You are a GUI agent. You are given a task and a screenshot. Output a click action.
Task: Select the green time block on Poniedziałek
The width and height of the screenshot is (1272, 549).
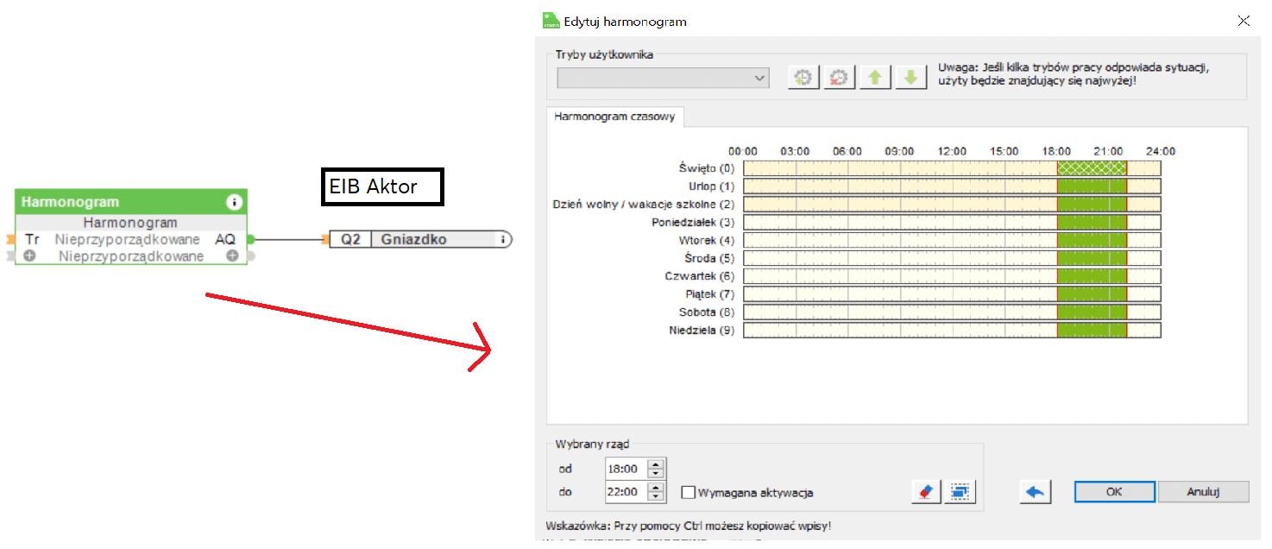click(1092, 222)
